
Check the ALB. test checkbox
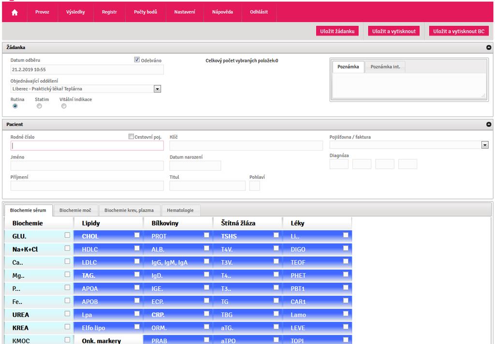click(206, 248)
